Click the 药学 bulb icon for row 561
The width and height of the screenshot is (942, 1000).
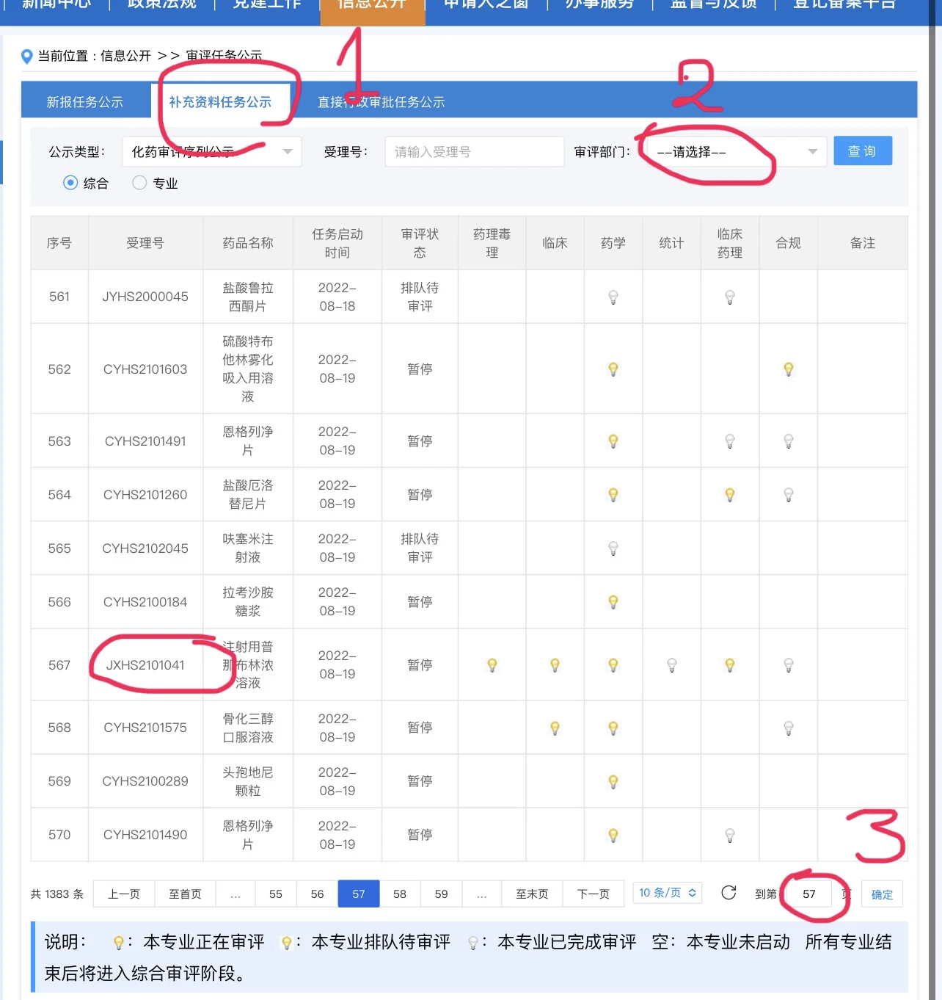[613, 297]
